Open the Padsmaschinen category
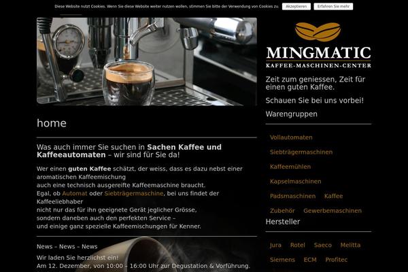Image resolution: width=408 pixels, height=272 pixels. (x=292, y=196)
